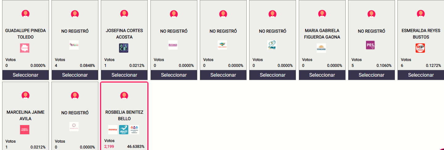
Task: Click Rosbelia Benitez Bello's avatar icon
Action: pyautogui.click(x=124, y=95)
